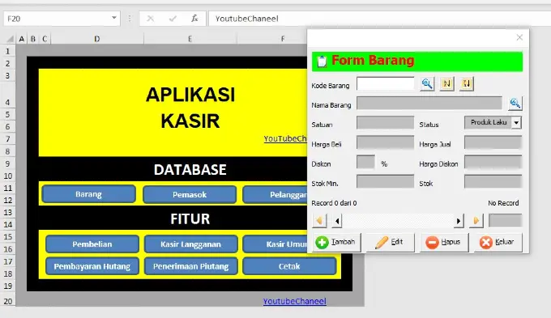Select row 11 header

pos(8,189)
